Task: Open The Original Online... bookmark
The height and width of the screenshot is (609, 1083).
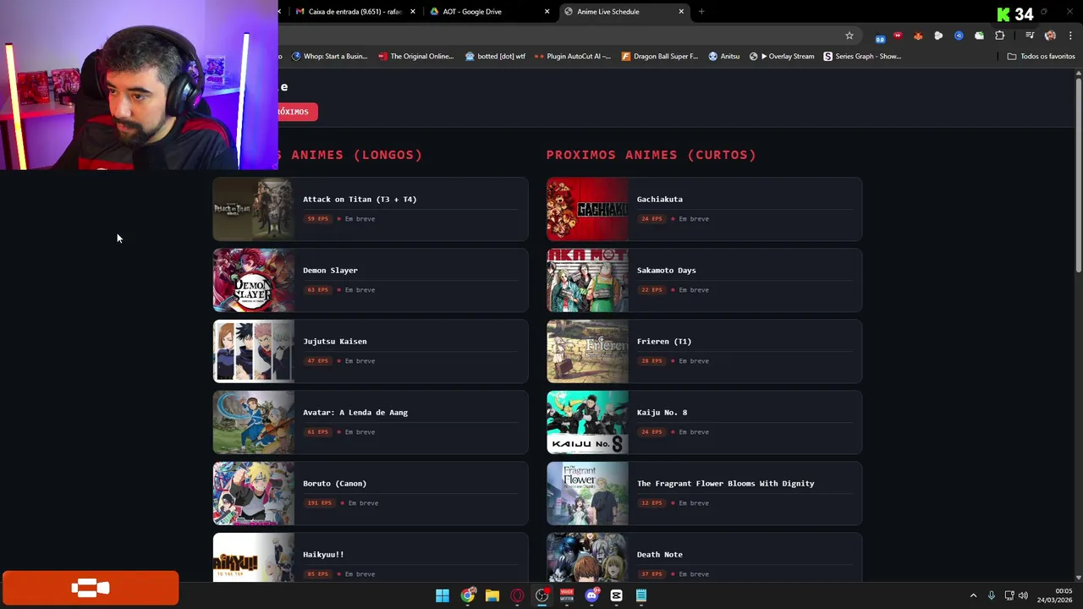Action: click(x=416, y=57)
